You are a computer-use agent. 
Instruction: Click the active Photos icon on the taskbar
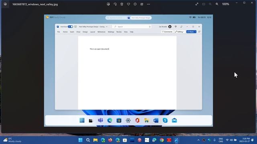(x=177, y=140)
